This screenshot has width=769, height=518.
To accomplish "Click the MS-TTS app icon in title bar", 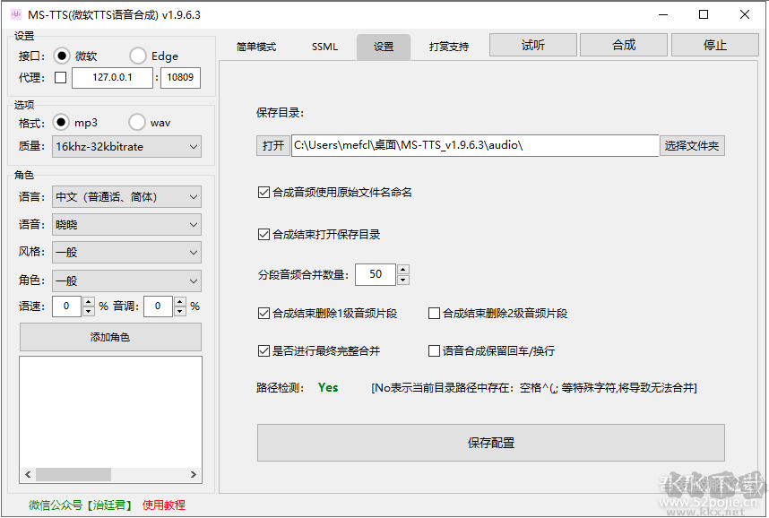I will tap(15, 14).
